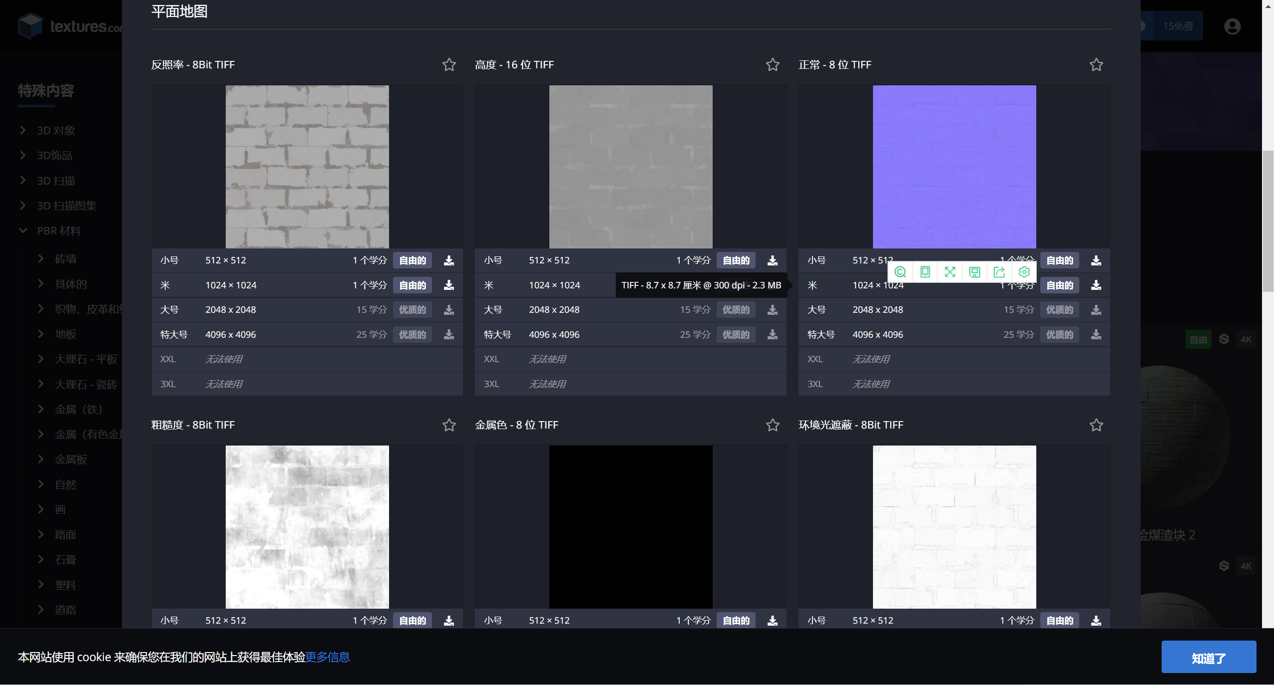Viewport: 1274px width, 685px height.
Task: Download the 反照率 1024 × 1024 map
Action: [x=449, y=285]
